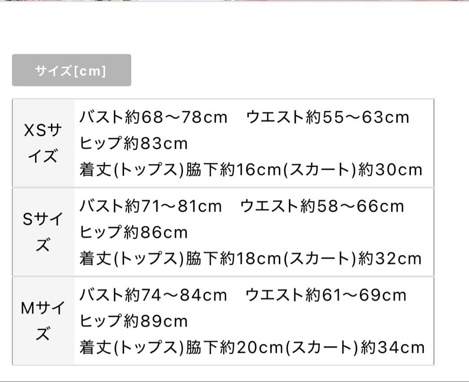Click the S hip text ヒップ約86cm
The image size is (469, 382).
point(134,232)
